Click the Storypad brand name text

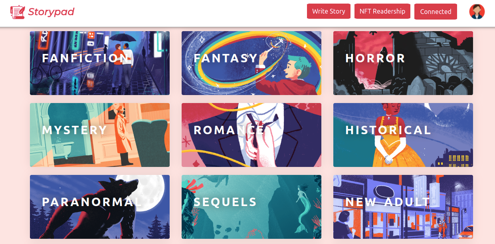(51, 12)
